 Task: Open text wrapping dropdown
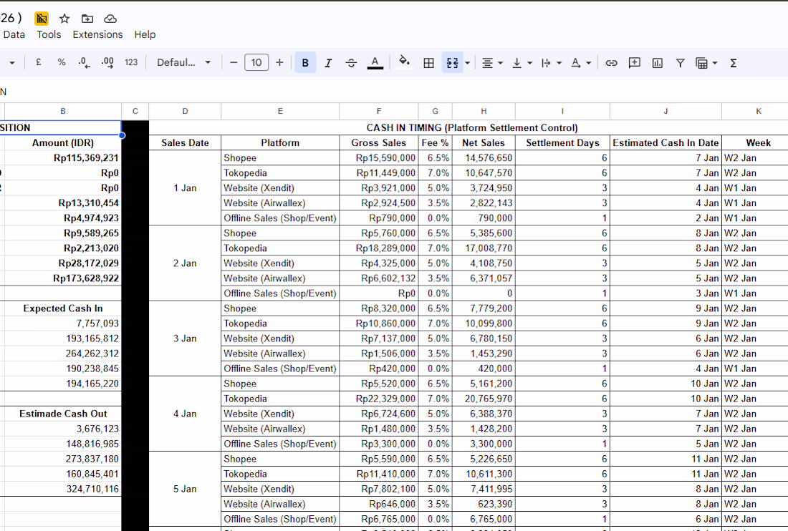pyautogui.click(x=552, y=63)
